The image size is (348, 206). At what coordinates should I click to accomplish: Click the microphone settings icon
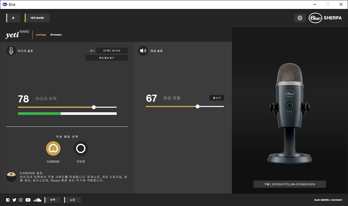11,51
